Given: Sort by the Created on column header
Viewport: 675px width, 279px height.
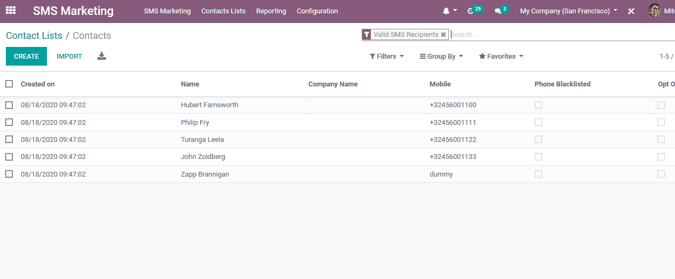Looking at the screenshot, I should click(37, 84).
